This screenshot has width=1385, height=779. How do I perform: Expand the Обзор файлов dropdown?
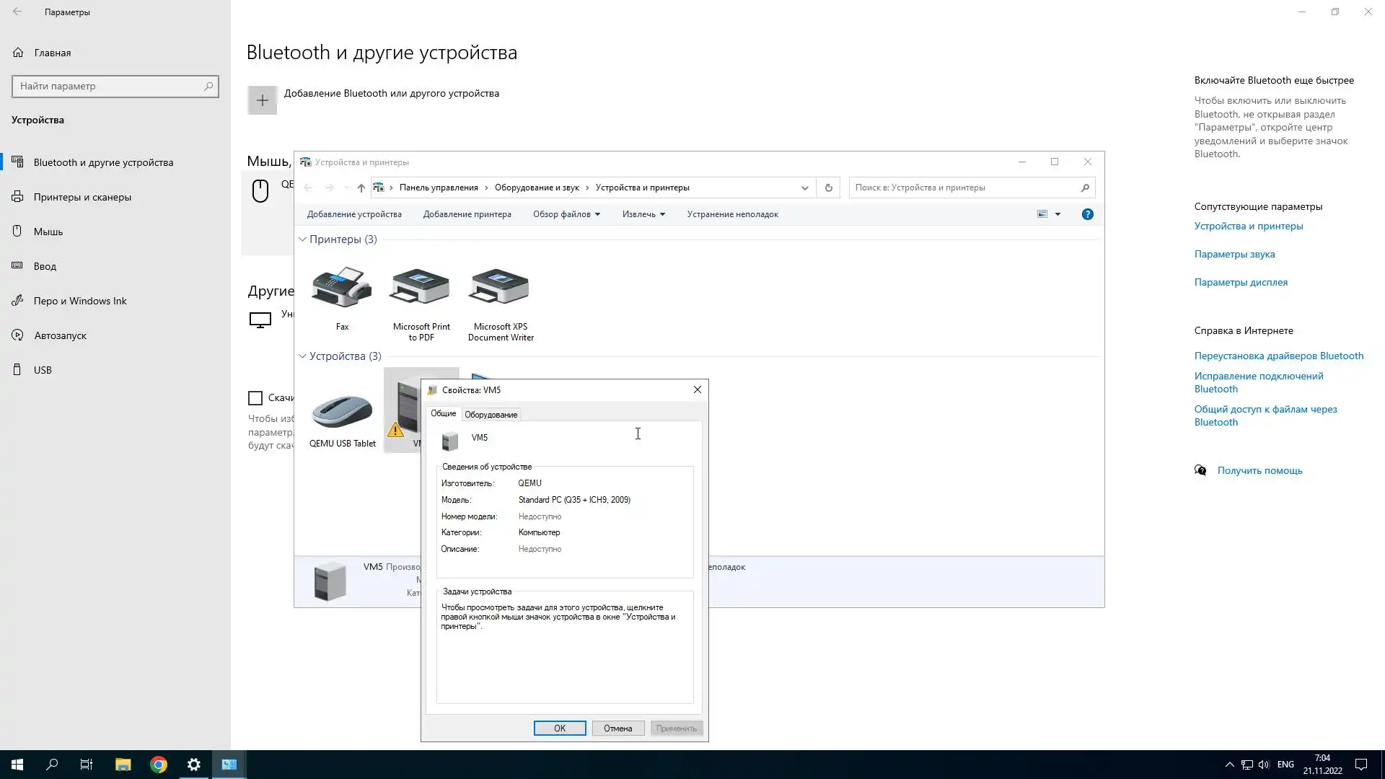click(566, 214)
